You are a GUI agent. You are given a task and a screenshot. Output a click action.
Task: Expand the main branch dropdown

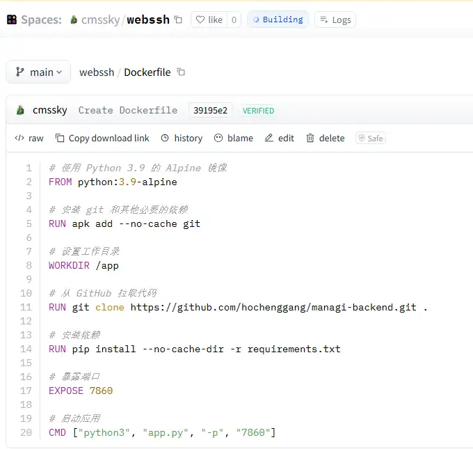point(38,72)
